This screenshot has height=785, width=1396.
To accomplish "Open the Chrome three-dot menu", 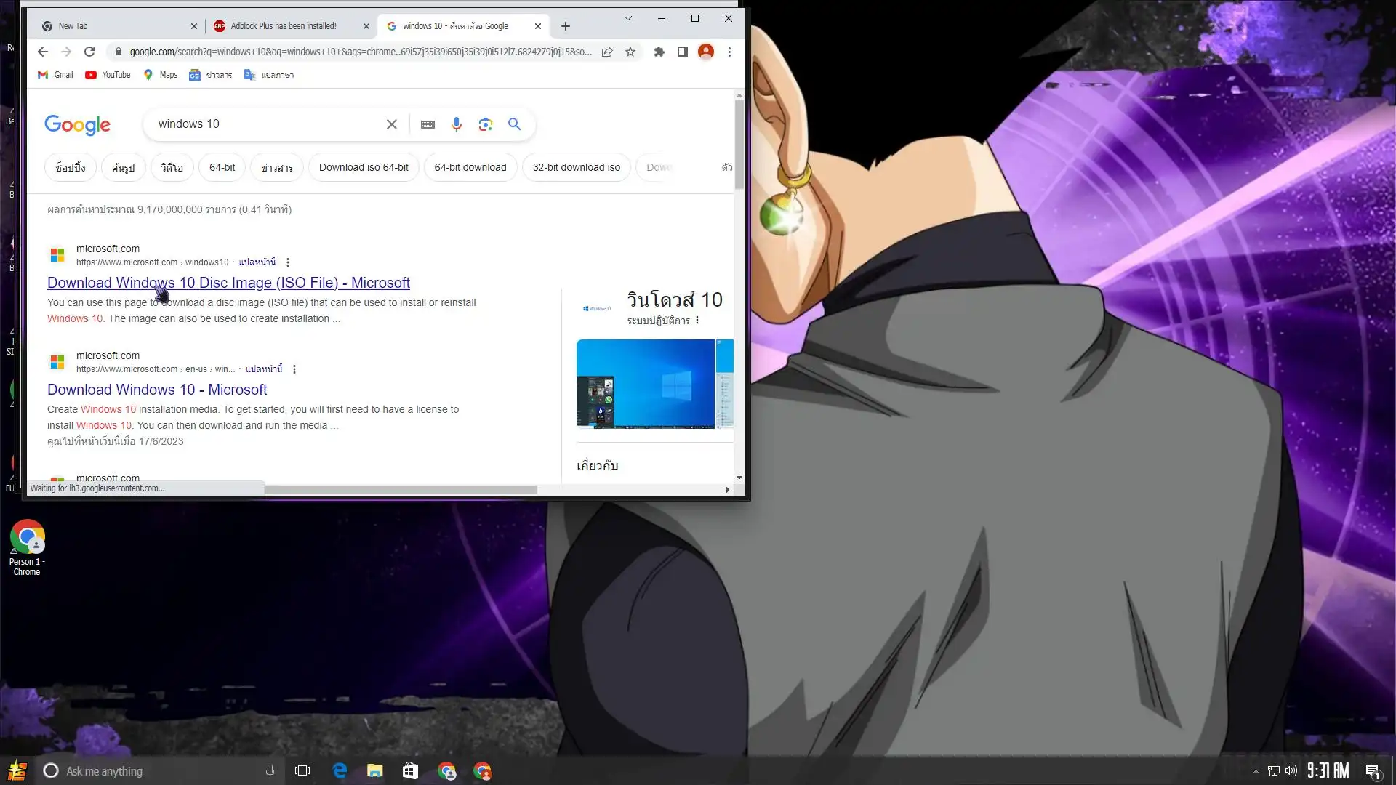I will point(729,52).
